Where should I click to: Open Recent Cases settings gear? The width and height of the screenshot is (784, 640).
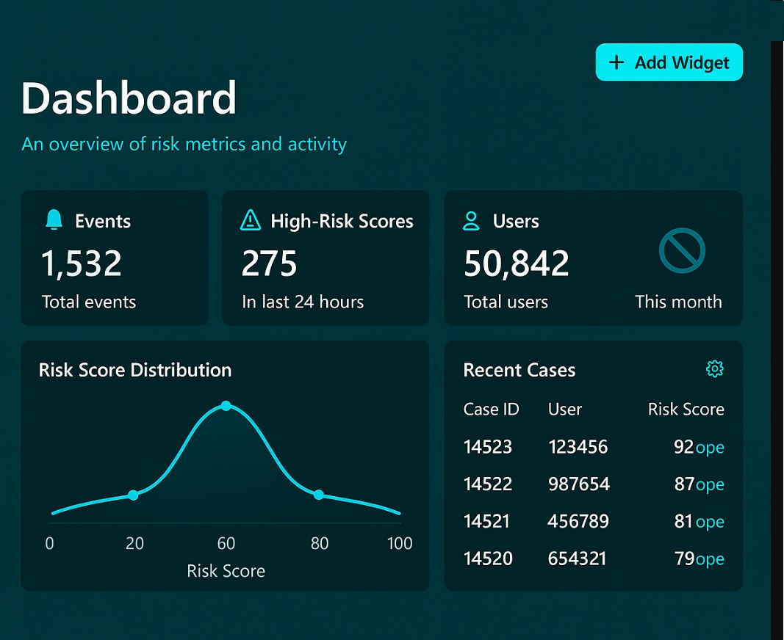point(714,369)
